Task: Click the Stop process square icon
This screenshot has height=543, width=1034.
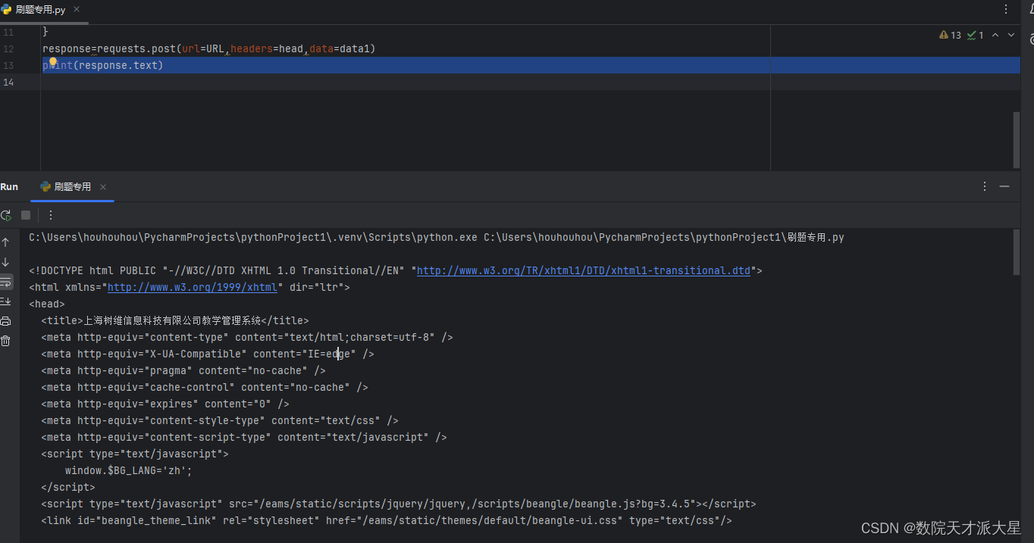Action: [26, 215]
